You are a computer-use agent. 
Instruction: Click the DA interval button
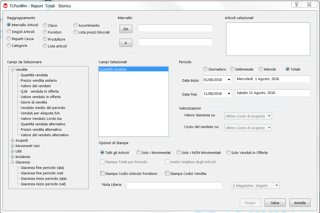[x=126, y=29]
